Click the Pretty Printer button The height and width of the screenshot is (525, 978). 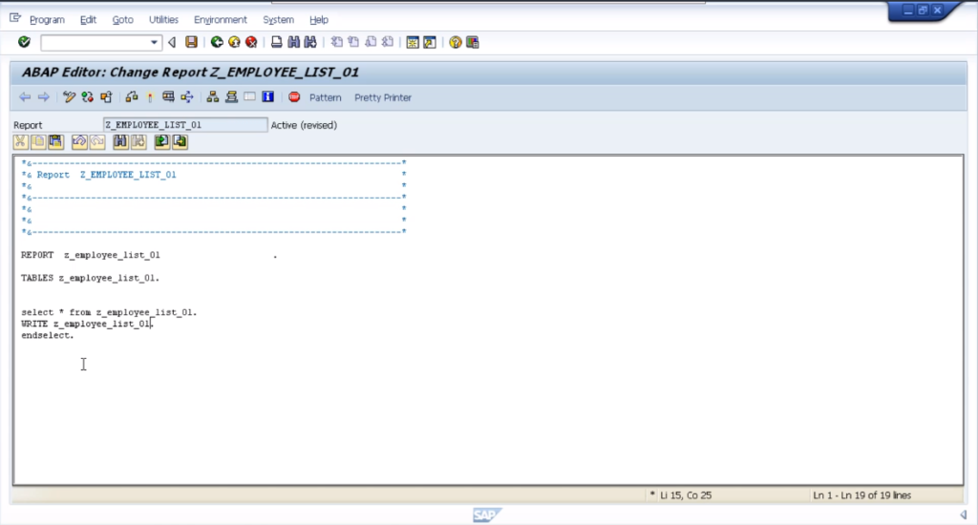tap(383, 98)
